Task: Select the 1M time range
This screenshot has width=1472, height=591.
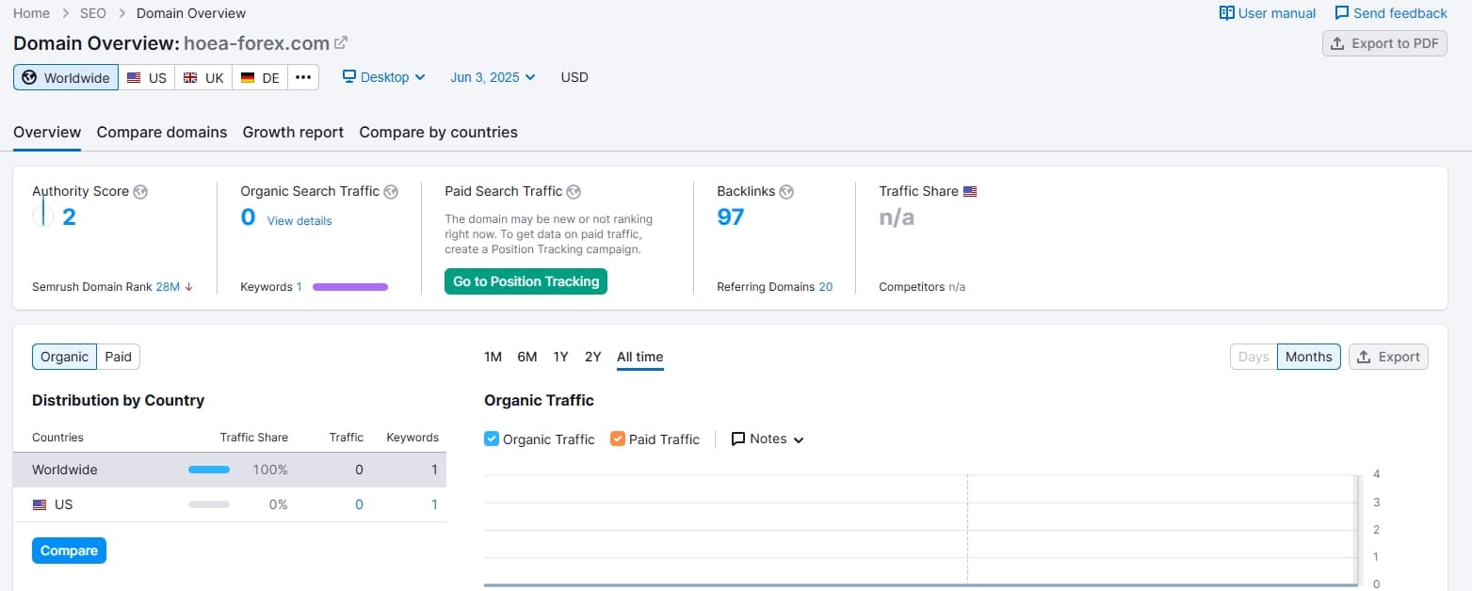Action: pos(493,357)
